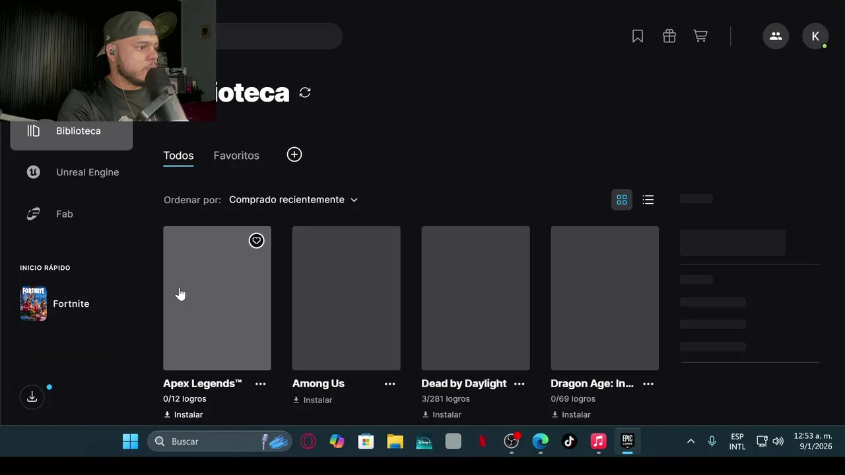This screenshot has height=475, width=845.
Task: Open the Apex Legends game tile
Action: 217,298
